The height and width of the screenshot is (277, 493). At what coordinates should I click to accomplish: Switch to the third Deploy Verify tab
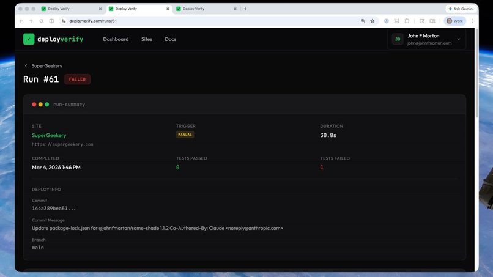click(206, 9)
